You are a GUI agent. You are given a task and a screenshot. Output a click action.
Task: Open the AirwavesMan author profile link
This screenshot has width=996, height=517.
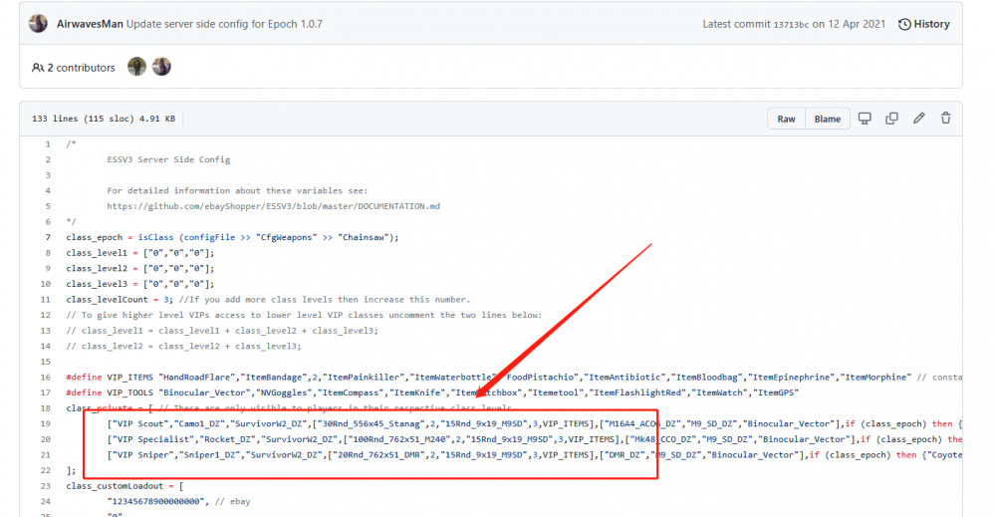click(92, 24)
